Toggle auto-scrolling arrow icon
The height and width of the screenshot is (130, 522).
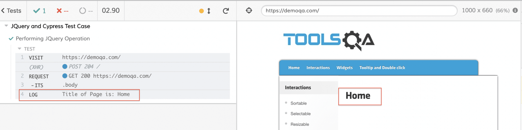[x=209, y=11]
